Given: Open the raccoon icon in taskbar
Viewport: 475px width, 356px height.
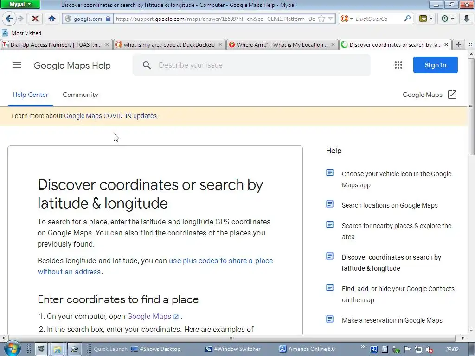Looking at the screenshot, I should click(x=41, y=349).
